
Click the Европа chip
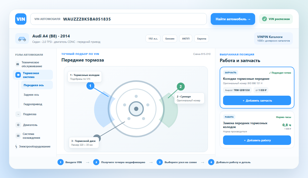pos(201,39)
